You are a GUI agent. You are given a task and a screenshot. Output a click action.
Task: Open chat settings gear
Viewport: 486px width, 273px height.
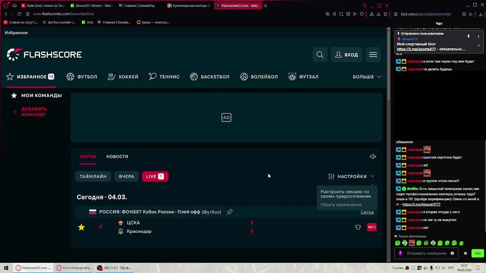pyautogui.click(x=465, y=253)
